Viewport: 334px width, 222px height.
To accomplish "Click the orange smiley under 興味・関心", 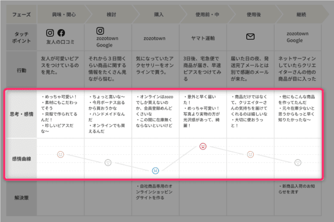I will tap(60, 155).
